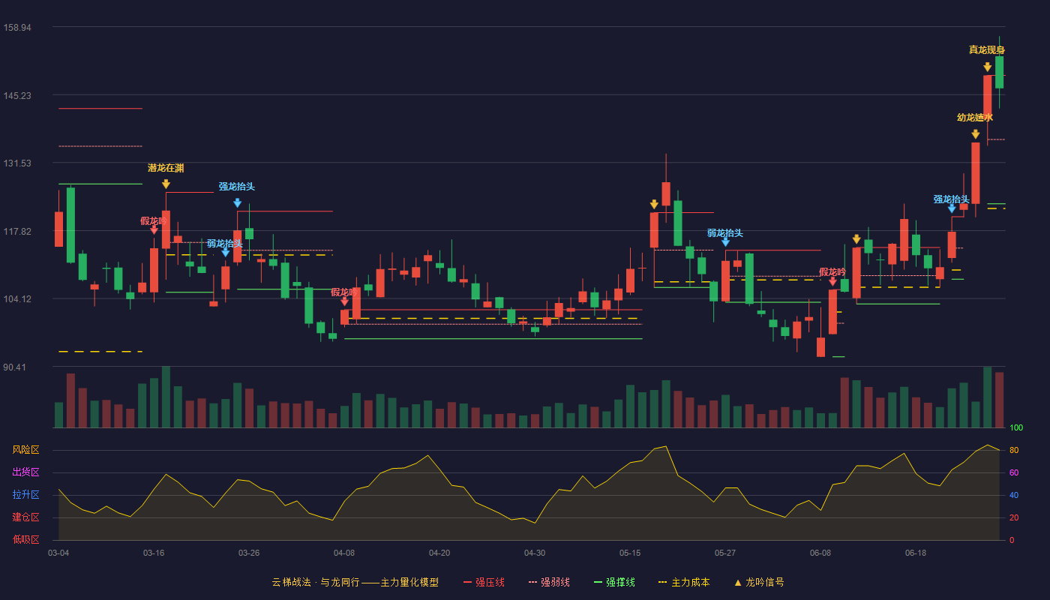Toggle the 龙吟信号 legend series
Image resolution: width=1050 pixels, height=600 pixels.
pos(759,582)
